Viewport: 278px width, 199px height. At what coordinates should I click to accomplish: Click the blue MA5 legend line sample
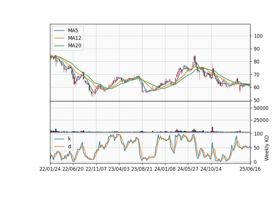tap(59, 31)
